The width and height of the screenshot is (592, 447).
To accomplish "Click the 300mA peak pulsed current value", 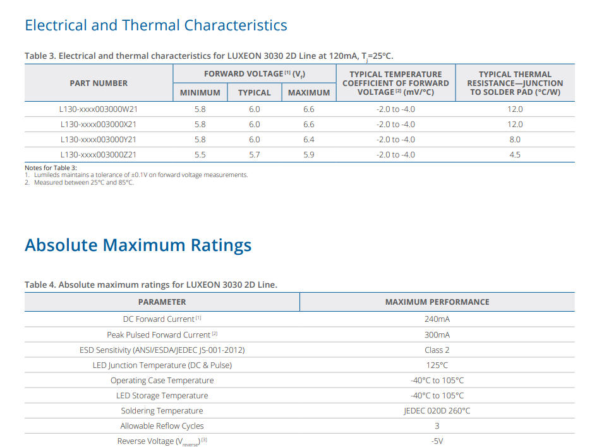I will pyautogui.click(x=437, y=334).
